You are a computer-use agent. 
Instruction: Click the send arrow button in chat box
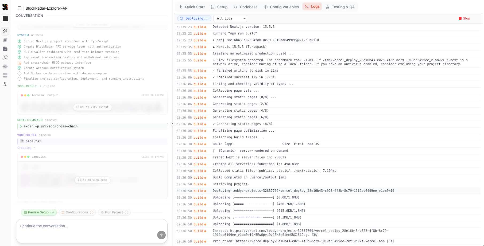pyautogui.click(x=161, y=235)
